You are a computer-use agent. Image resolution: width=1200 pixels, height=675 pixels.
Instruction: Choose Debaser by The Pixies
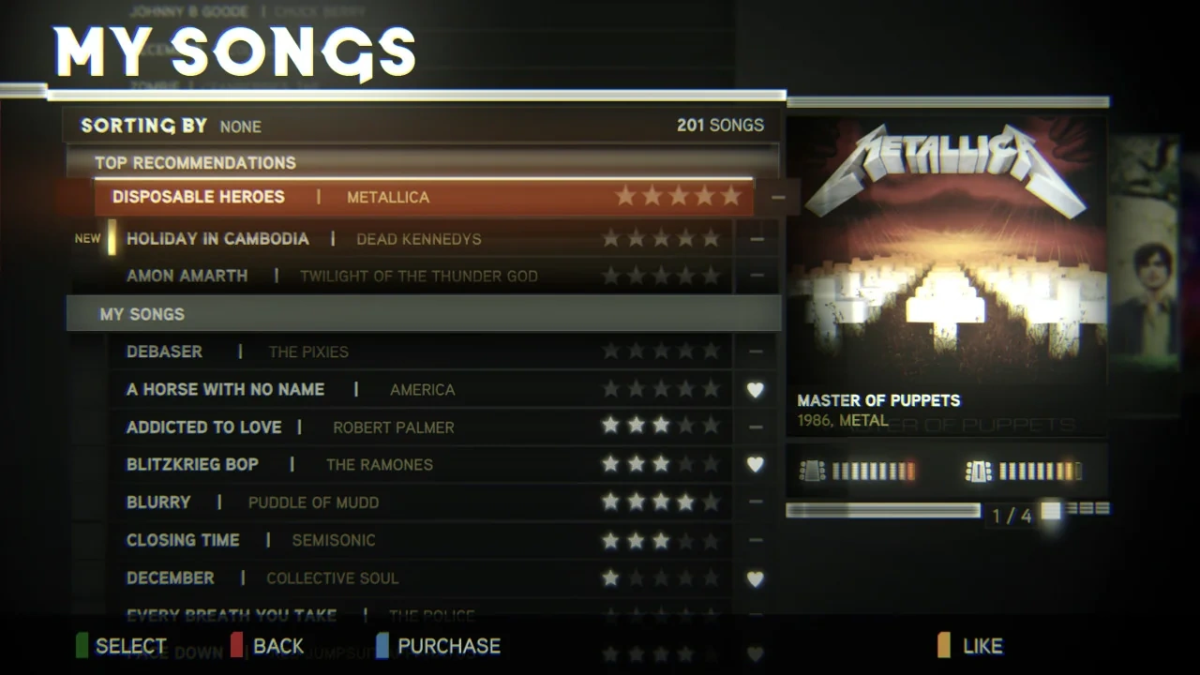pyautogui.click(x=422, y=352)
